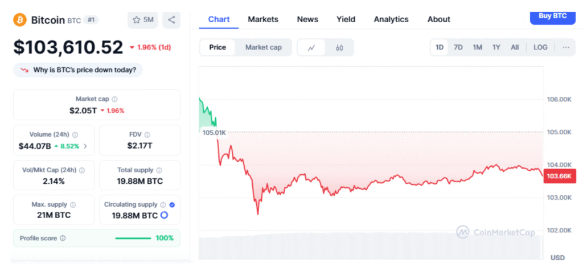Click the Profile score progress bar
This screenshot has width=583, height=279.
(x=133, y=238)
